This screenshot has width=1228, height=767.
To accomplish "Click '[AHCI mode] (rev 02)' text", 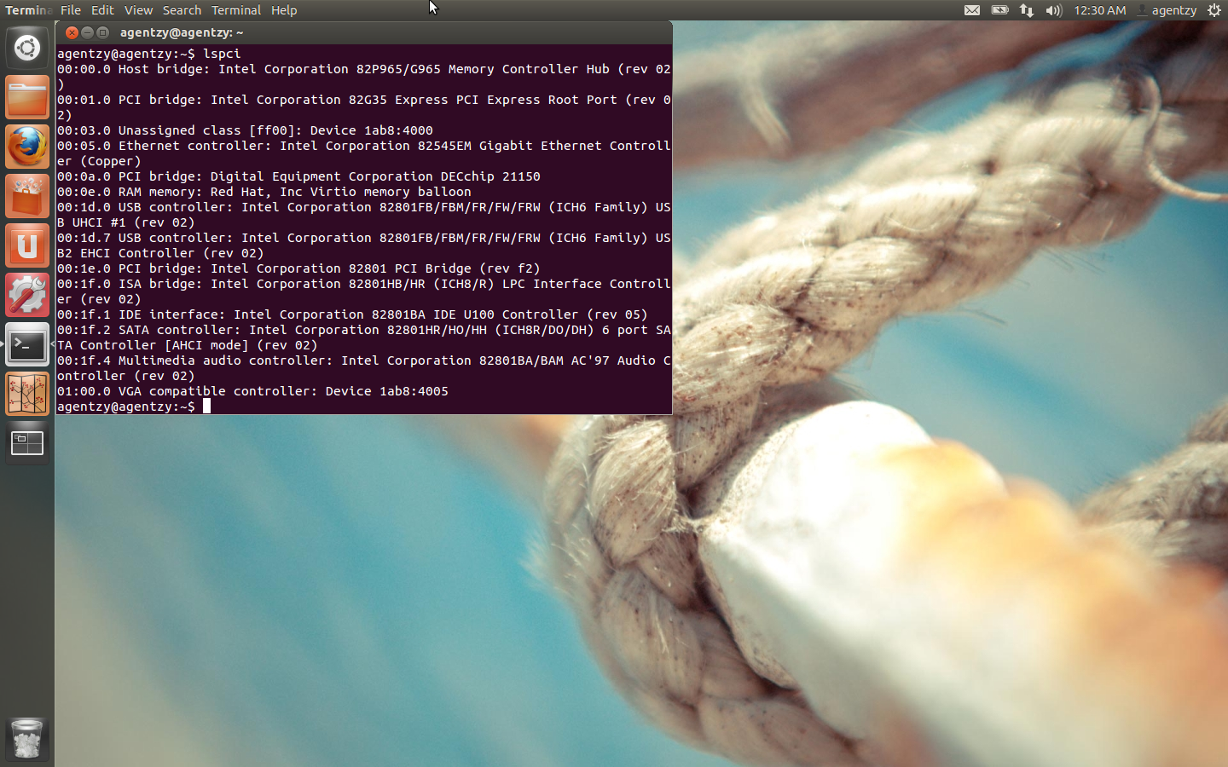I will [240, 345].
